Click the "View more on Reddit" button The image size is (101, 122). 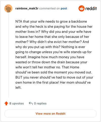pos(50,114)
